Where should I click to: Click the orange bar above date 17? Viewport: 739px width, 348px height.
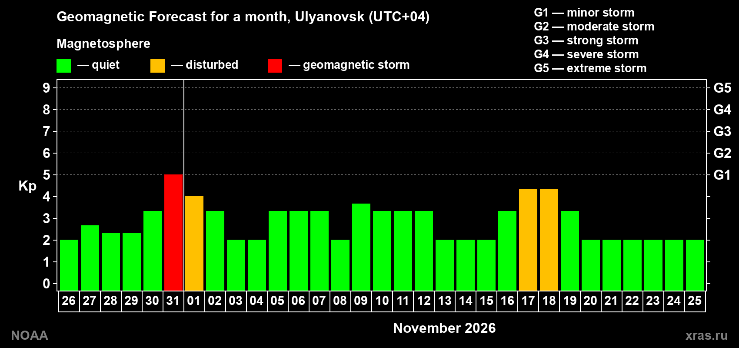528,240
